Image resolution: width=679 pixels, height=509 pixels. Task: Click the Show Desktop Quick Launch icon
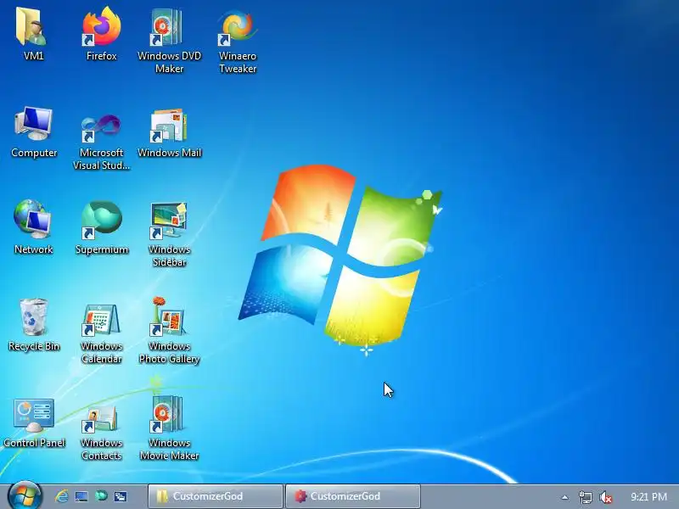click(81, 496)
